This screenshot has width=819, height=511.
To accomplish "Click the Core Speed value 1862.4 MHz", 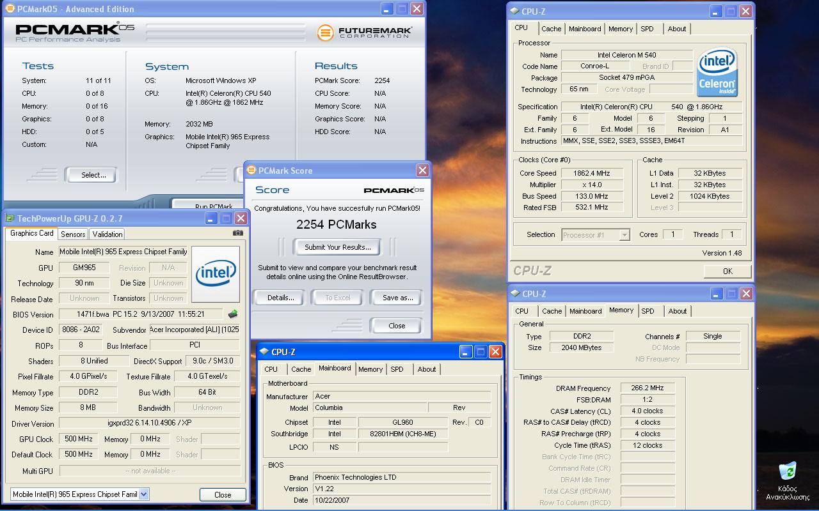I will (x=591, y=173).
